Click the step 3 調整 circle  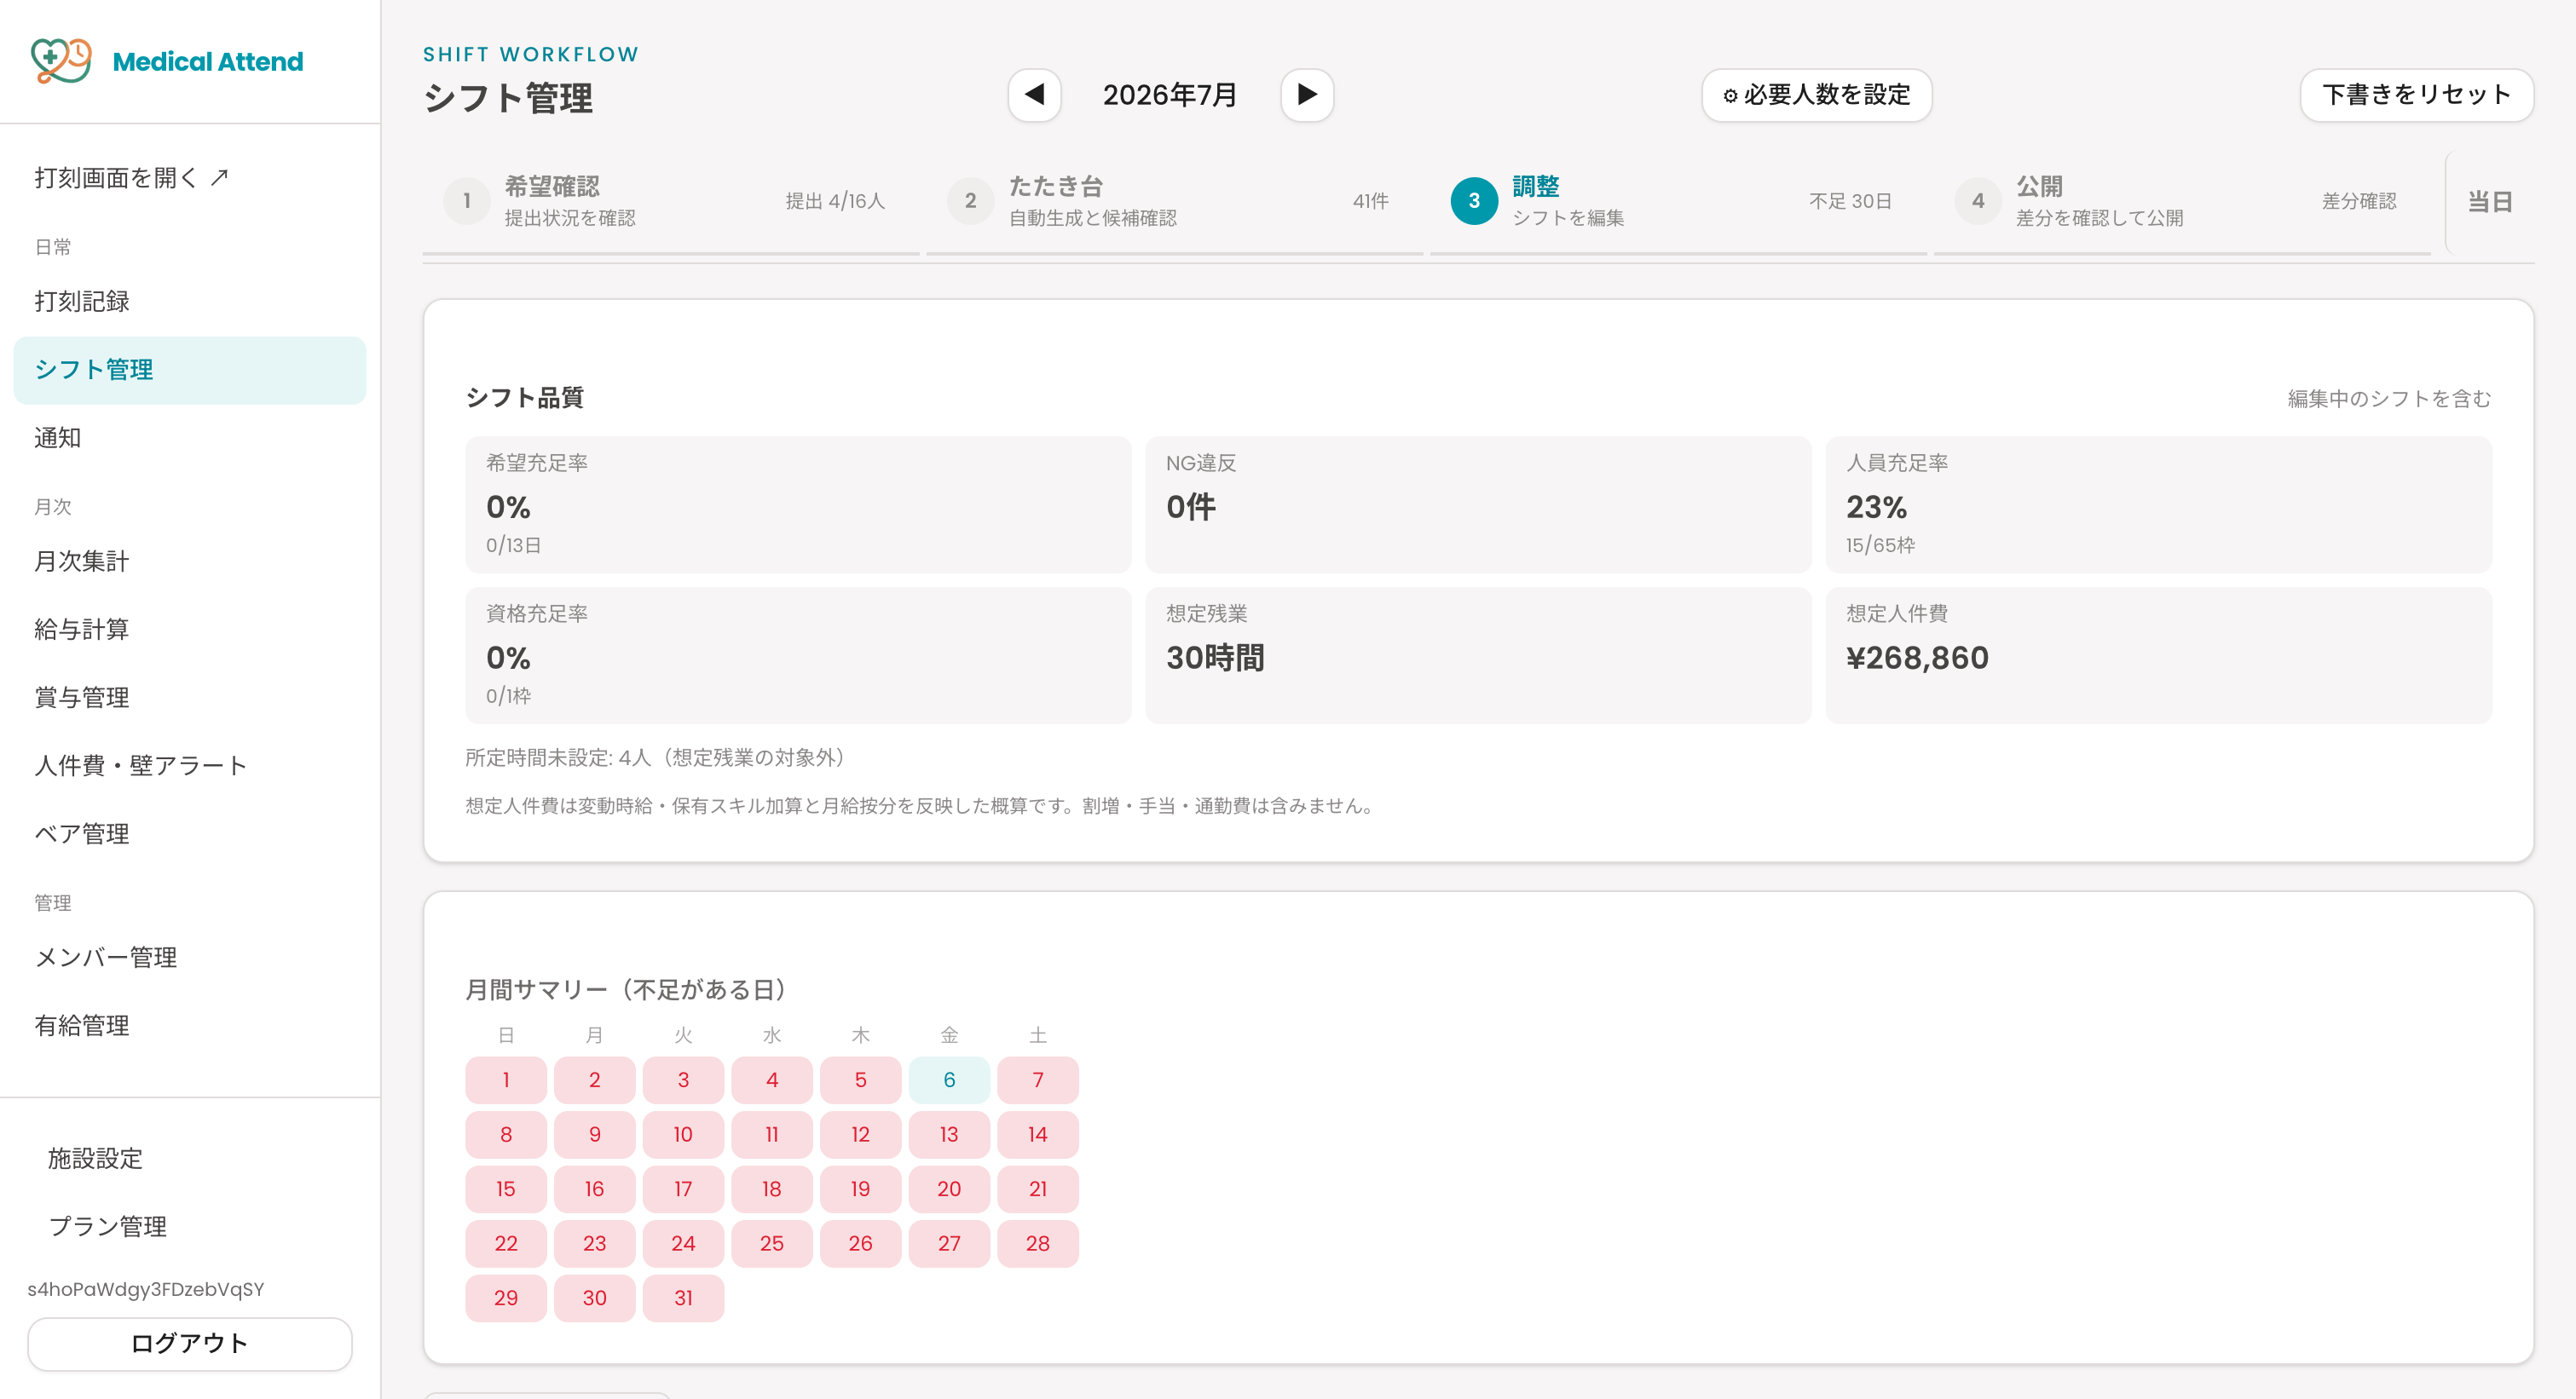coord(1474,201)
